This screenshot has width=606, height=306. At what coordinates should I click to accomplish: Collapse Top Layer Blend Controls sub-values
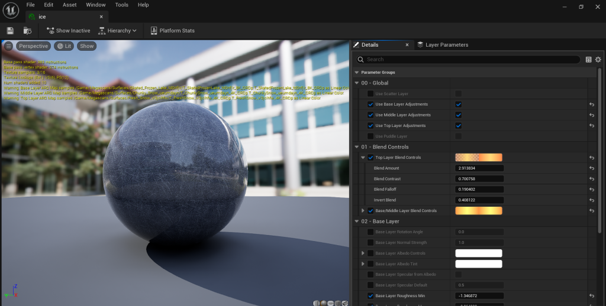(363, 158)
